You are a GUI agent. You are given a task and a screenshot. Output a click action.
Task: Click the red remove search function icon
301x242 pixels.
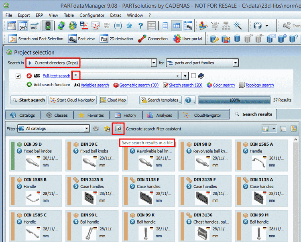pyautogui.click(x=29, y=76)
